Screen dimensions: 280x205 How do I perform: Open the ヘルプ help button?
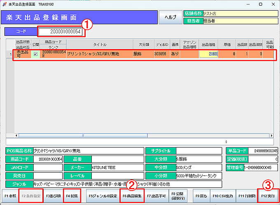[170, 17]
